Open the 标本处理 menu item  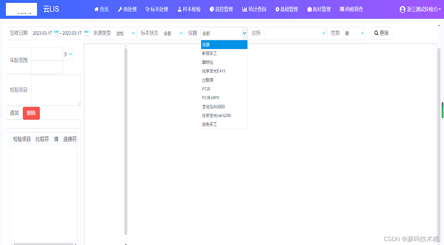click(157, 9)
